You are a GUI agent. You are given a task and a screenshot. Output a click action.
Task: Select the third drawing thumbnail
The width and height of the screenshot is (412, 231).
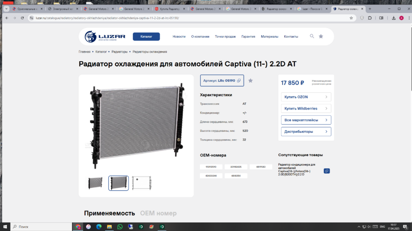click(142, 183)
